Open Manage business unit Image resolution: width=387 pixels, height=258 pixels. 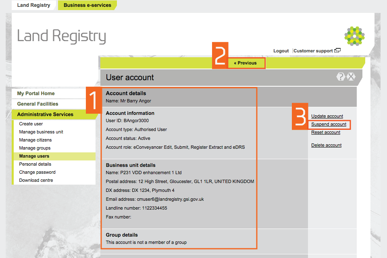tap(41, 132)
